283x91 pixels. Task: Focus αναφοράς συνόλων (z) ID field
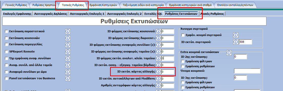pyautogui.click(x=168, y=45)
